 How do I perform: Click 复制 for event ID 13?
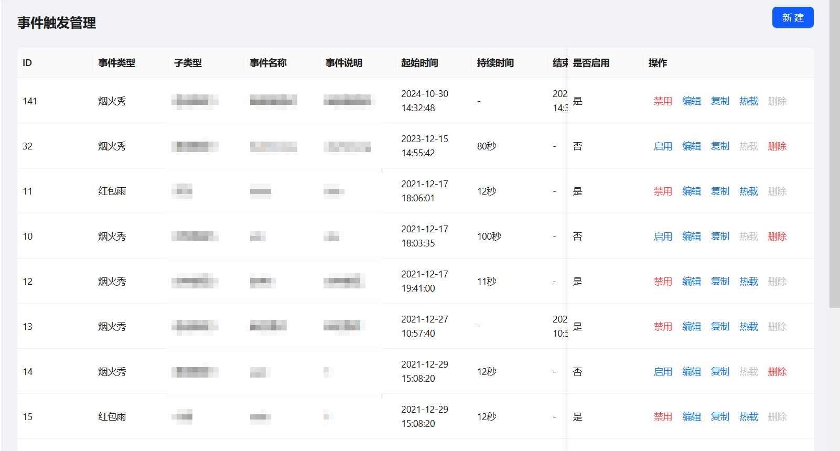click(x=720, y=327)
